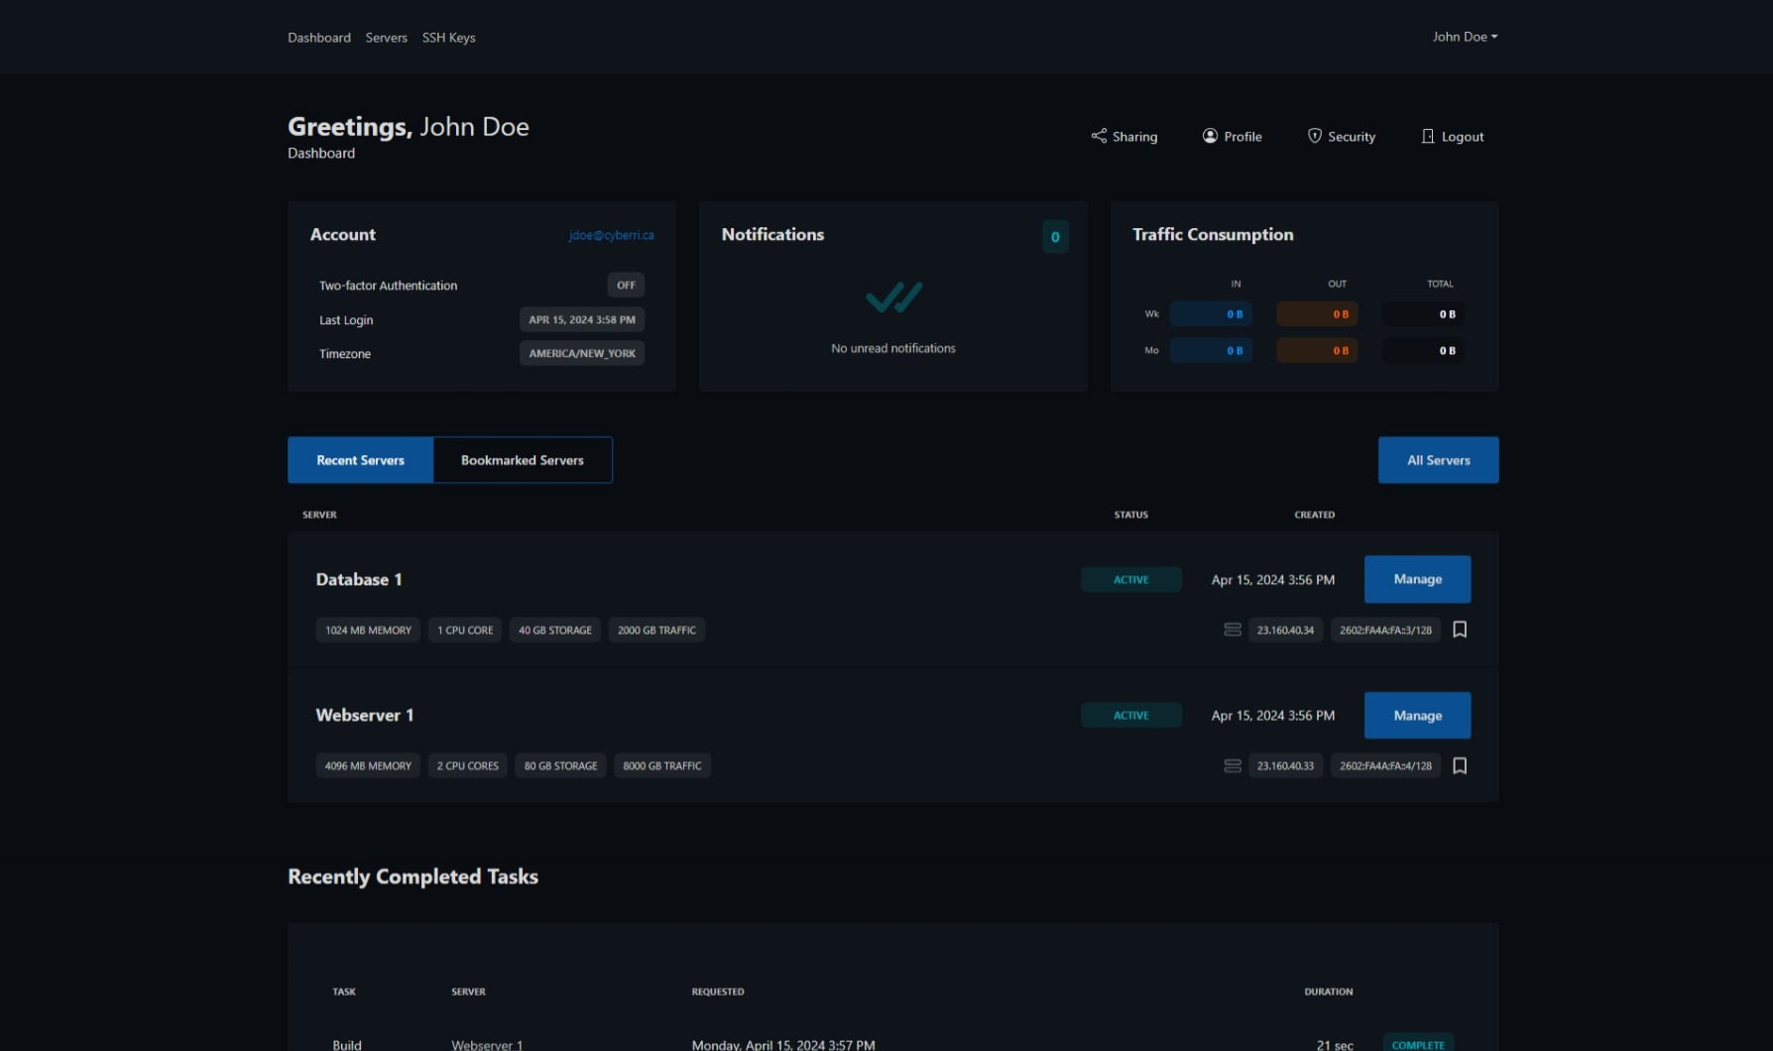This screenshot has height=1051, width=1773.
Task: Click the Database 1 network stack icon
Action: pos(1232,630)
